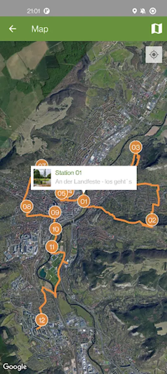Select station marker 03
The width and height of the screenshot is (167, 374).
point(136,148)
